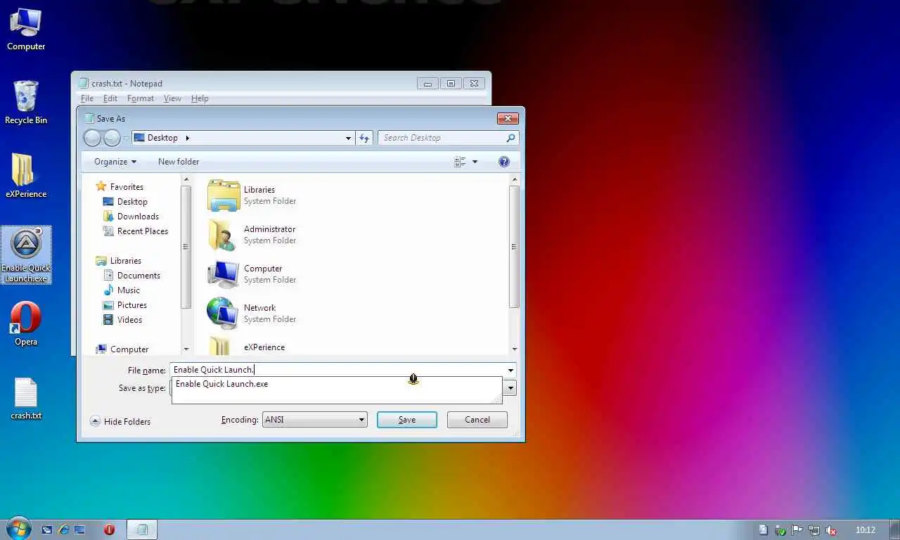
Task: Open the View menu in Notepad
Action: point(172,98)
